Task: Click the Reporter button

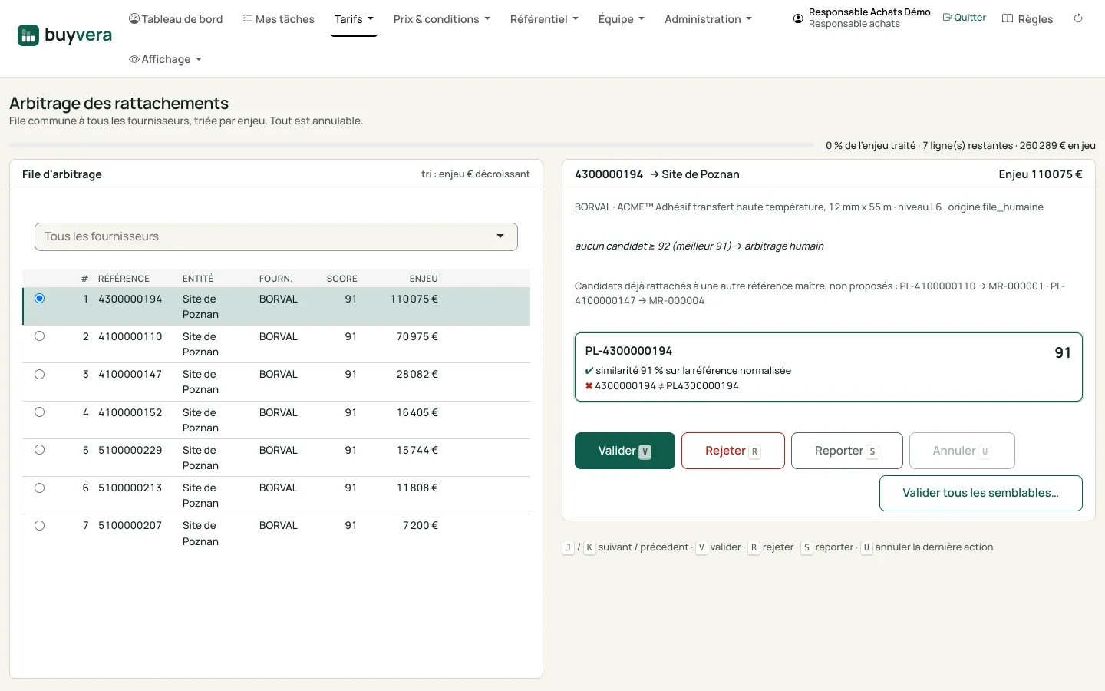Action: coord(847,451)
